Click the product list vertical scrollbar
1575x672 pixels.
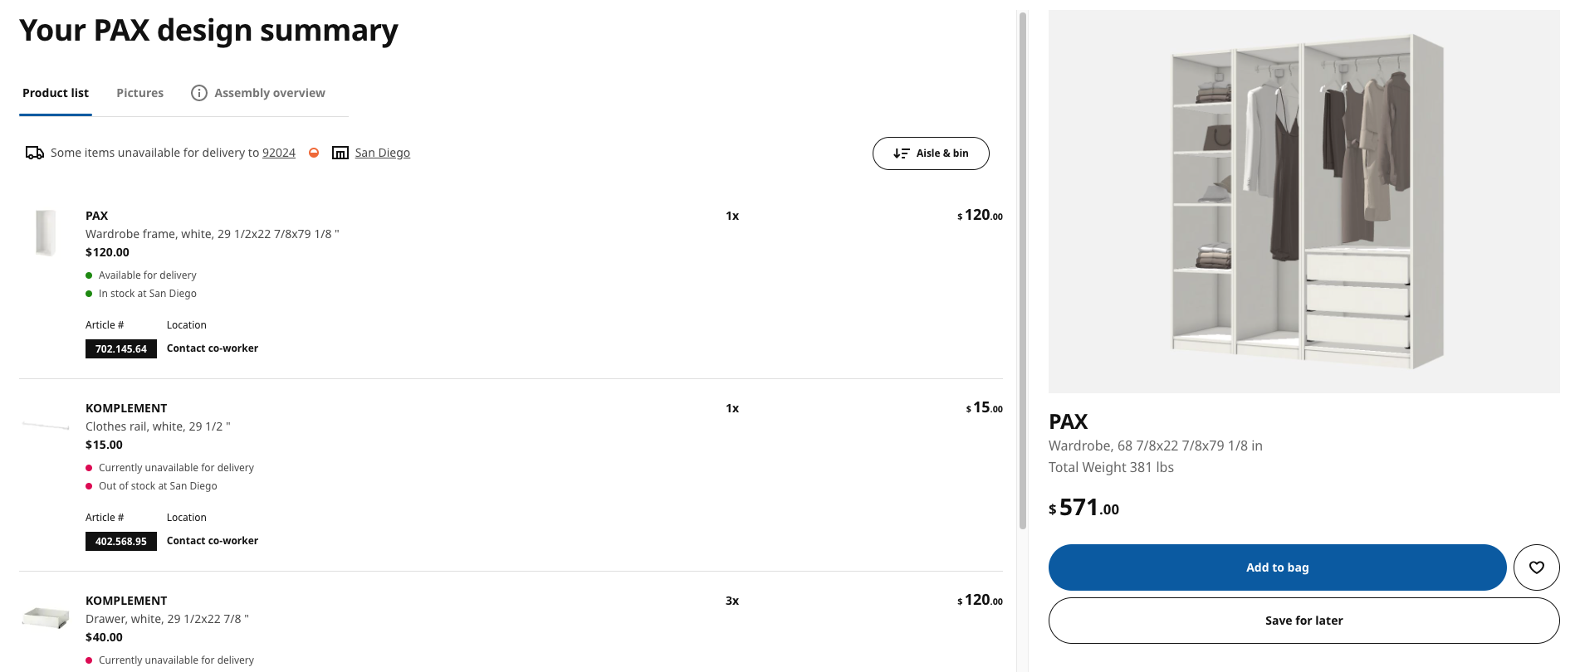point(1023,270)
